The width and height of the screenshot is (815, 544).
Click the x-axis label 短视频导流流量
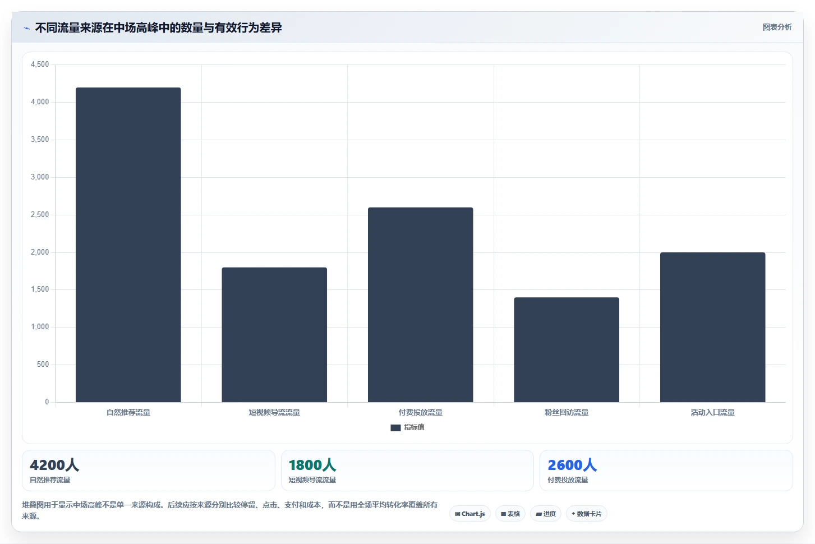pos(274,412)
